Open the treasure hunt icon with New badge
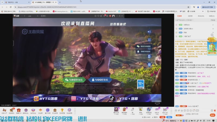 (11, 111)
